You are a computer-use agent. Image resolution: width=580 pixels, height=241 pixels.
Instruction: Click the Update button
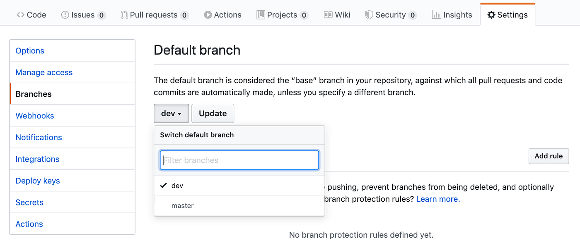(x=213, y=113)
